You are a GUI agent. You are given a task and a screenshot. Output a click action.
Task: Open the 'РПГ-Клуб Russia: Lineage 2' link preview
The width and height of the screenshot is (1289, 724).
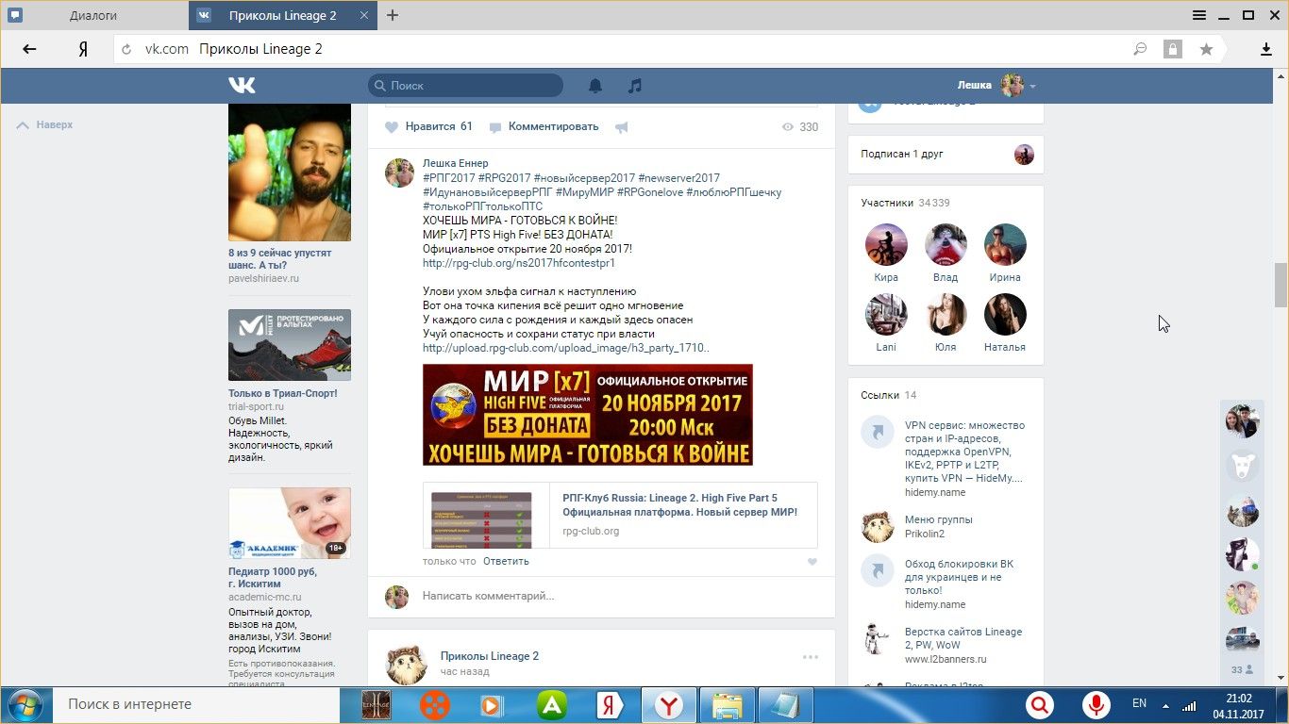(620, 515)
